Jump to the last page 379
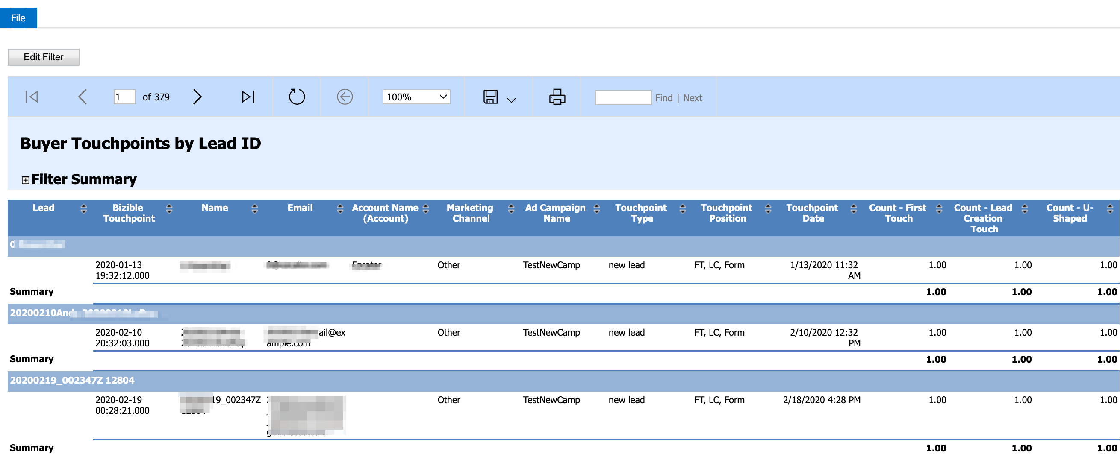 [248, 97]
